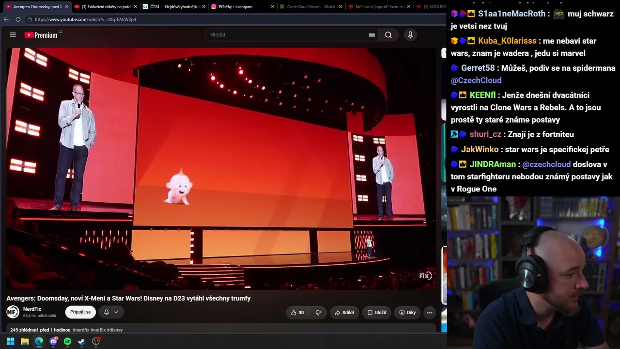Image resolution: width=620 pixels, height=349 pixels.
Task: Like the video with 30 likes
Action: pyautogui.click(x=297, y=313)
